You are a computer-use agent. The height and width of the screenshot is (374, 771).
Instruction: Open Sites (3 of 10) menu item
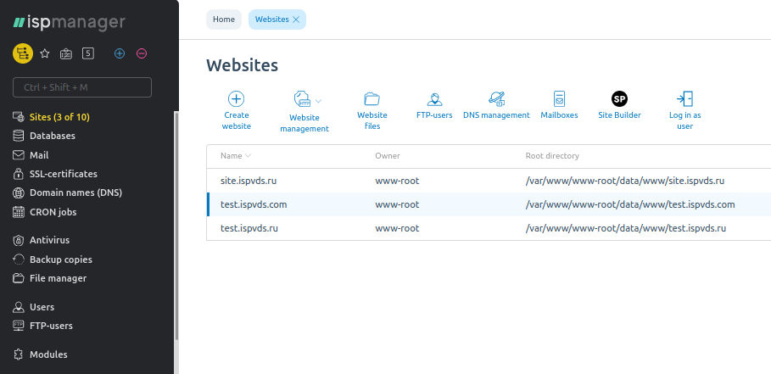(59, 117)
